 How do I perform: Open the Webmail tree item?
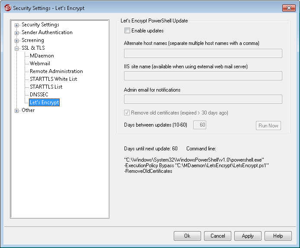tap(40, 64)
